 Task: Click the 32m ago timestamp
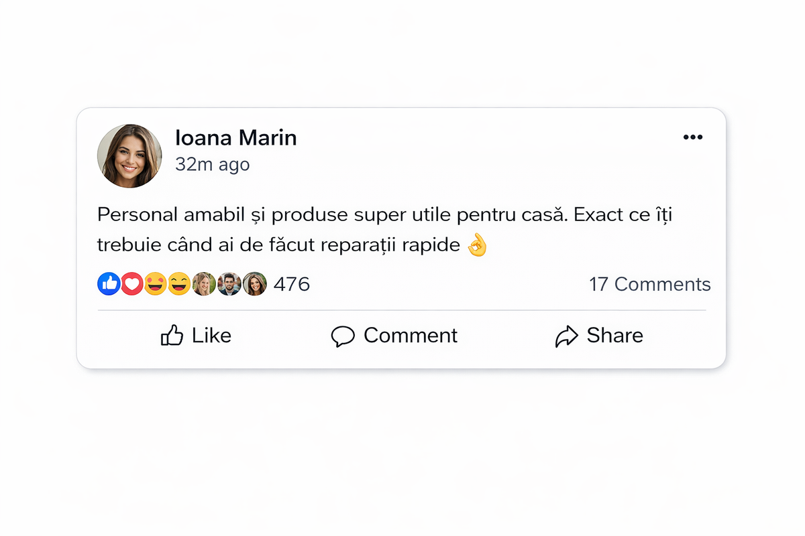pyautogui.click(x=212, y=164)
